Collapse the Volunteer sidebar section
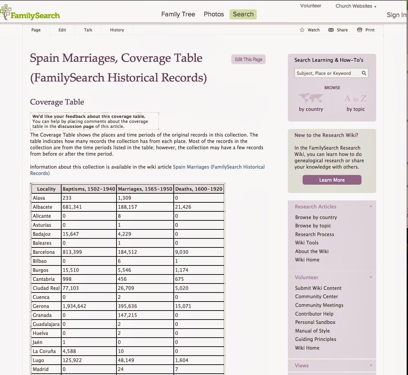This screenshot has width=408, height=375. (371, 277)
